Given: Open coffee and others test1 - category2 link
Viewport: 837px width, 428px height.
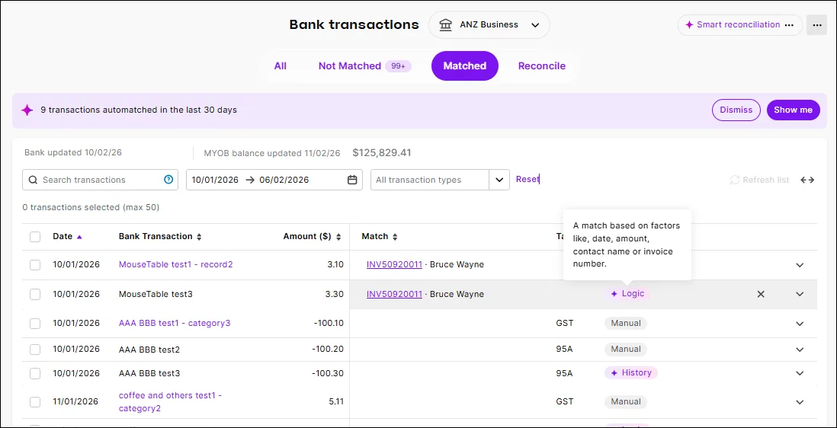Looking at the screenshot, I should click(170, 402).
